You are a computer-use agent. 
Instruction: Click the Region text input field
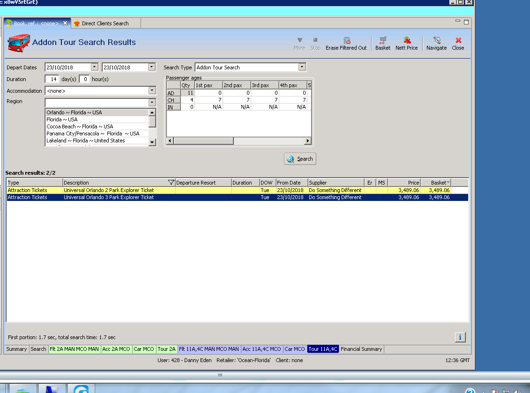click(x=97, y=102)
